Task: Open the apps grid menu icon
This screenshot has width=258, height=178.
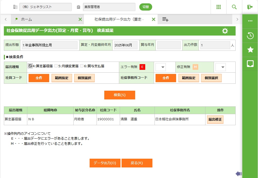Action: (x=219, y=7)
